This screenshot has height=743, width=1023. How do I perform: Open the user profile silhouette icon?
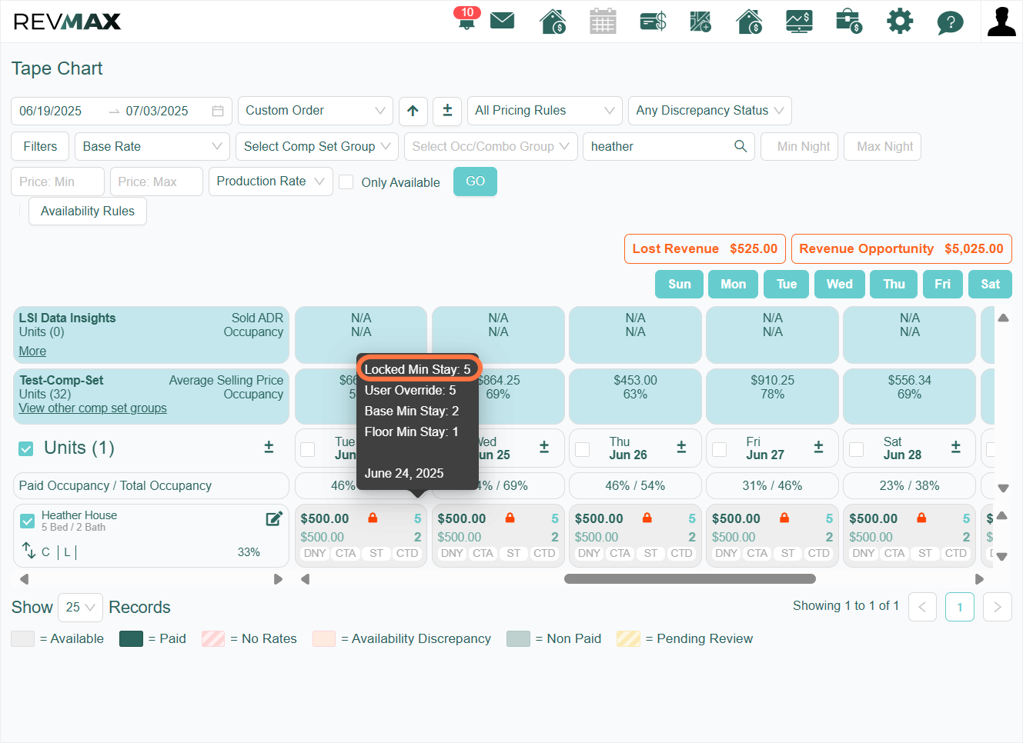pyautogui.click(x=1001, y=21)
